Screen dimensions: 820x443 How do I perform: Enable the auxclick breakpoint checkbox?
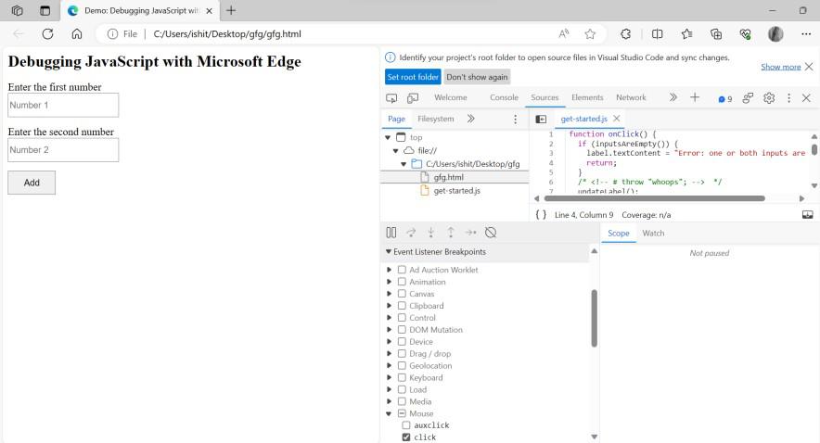coord(406,425)
